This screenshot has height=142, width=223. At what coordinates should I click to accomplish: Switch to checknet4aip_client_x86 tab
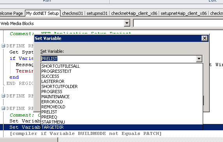134,13
